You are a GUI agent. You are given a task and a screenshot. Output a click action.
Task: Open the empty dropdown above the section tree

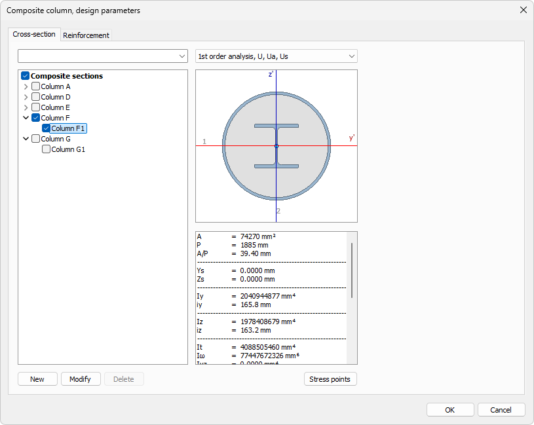103,56
